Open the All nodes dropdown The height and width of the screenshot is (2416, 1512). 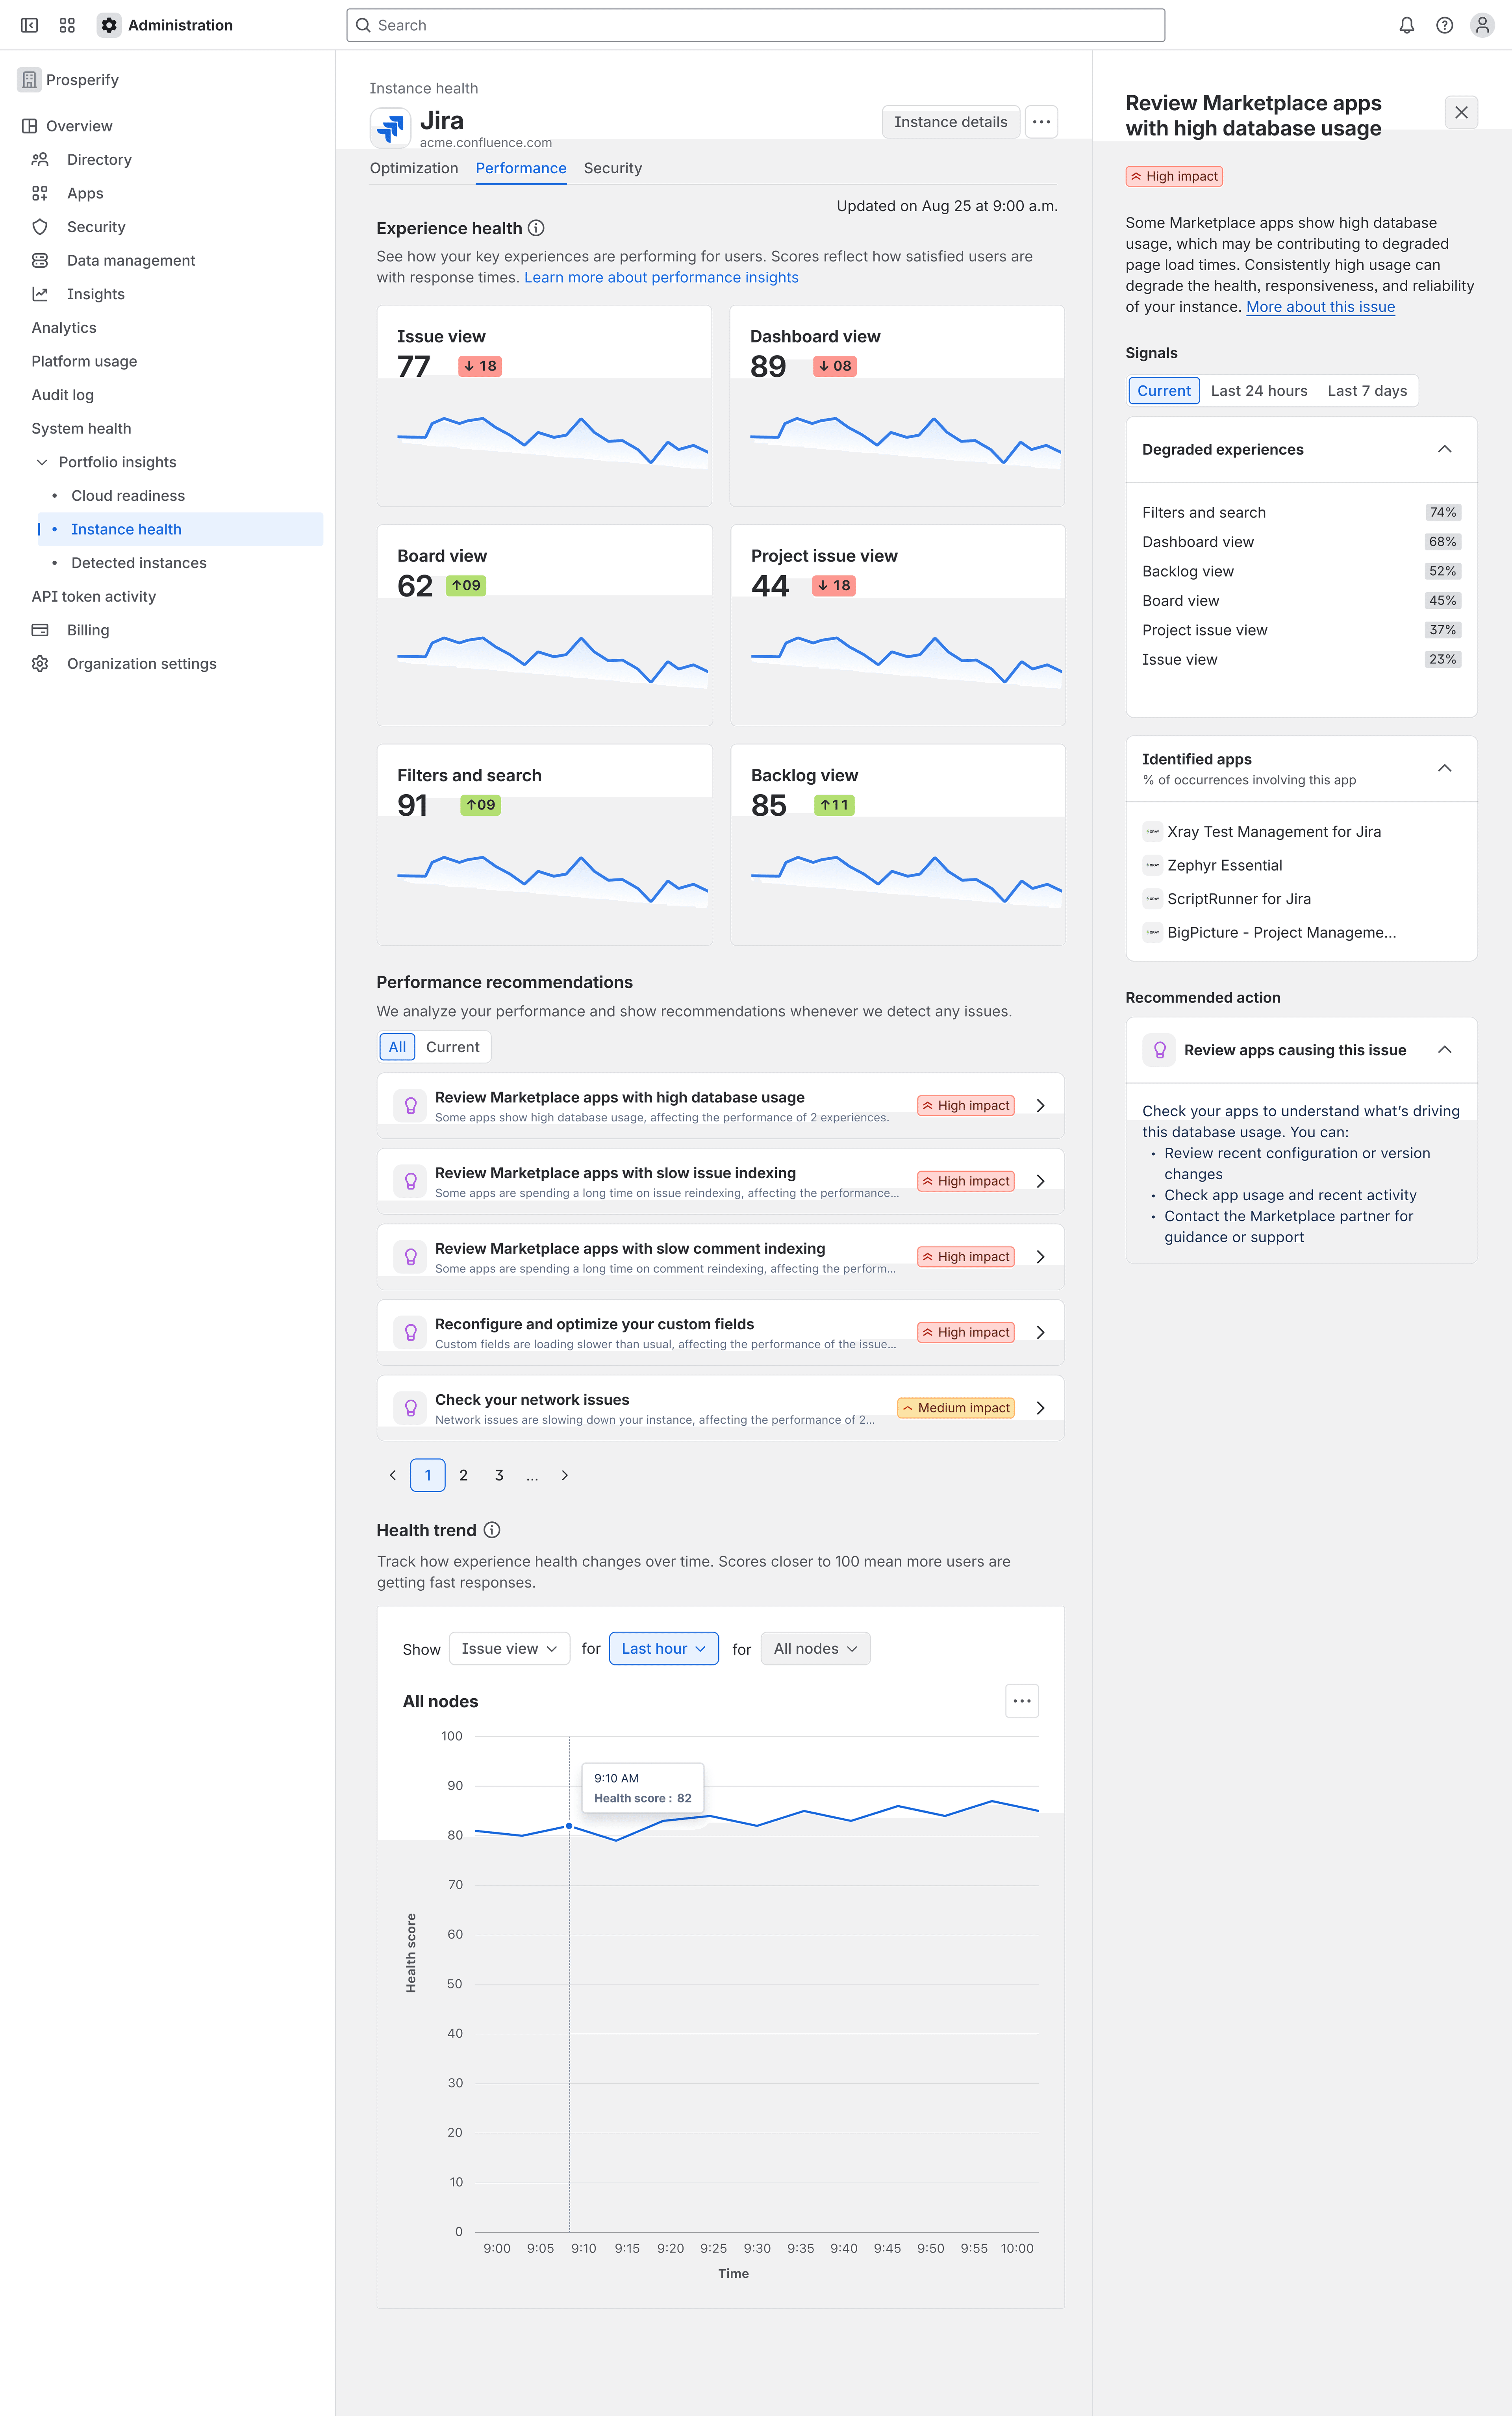click(x=815, y=1649)
